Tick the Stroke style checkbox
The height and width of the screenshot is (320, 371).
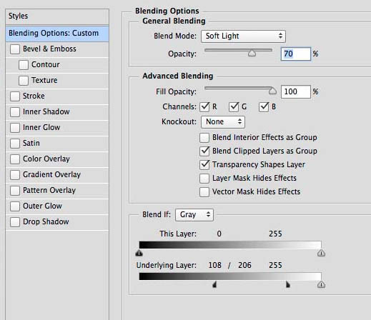click(x=15, y=96)
